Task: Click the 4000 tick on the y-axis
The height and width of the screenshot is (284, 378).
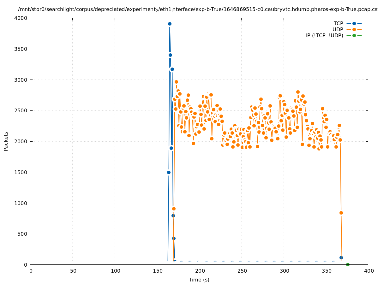Action: point(21,18)
